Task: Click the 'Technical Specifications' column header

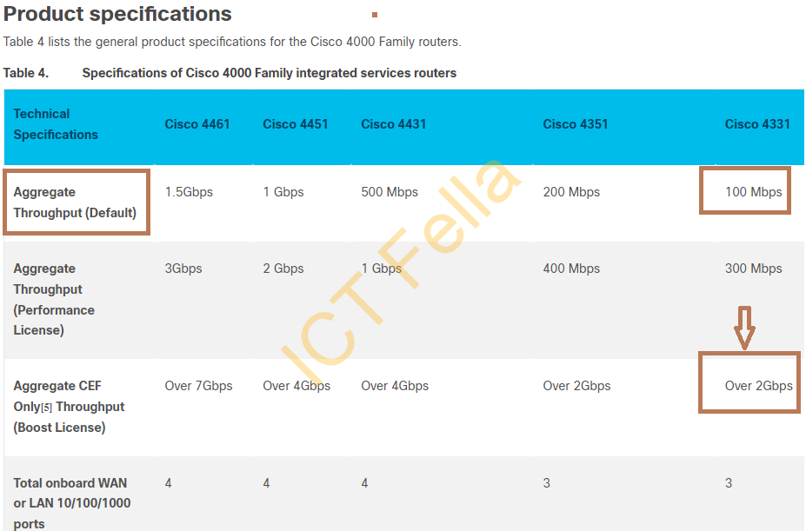Action: click(56, 124)
